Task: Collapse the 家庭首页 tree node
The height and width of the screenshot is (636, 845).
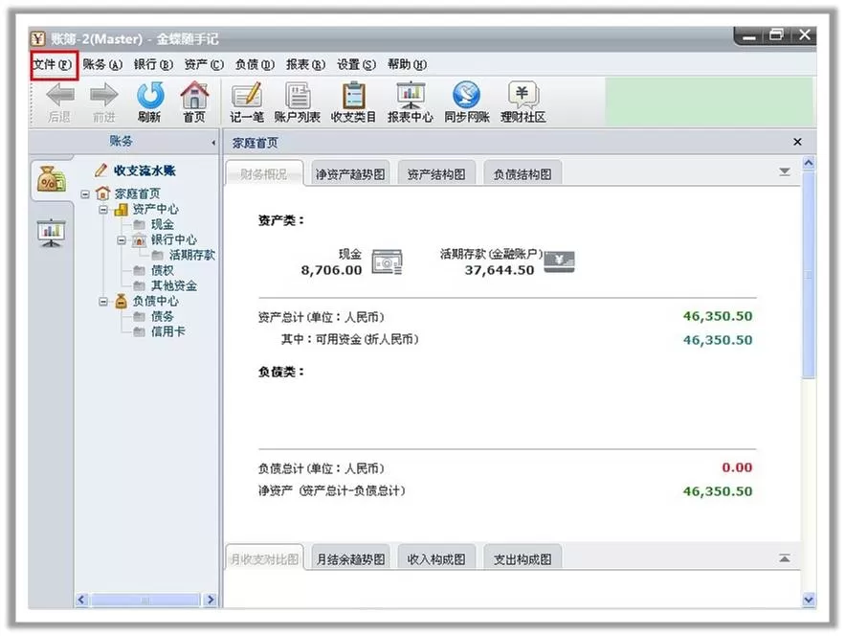Action: click(85, 194)
